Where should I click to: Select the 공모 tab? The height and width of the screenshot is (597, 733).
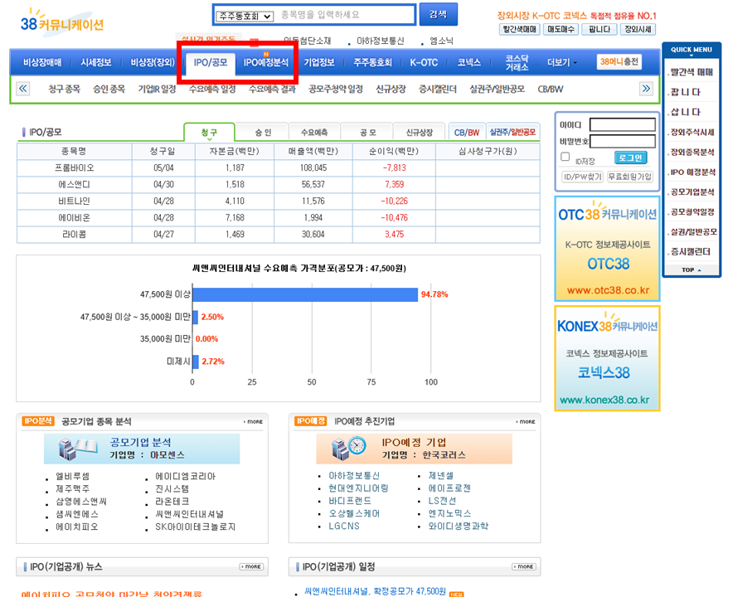coord(367,133)
